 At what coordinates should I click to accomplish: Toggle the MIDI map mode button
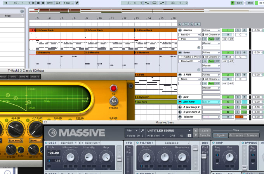click(x=250, y=3)
